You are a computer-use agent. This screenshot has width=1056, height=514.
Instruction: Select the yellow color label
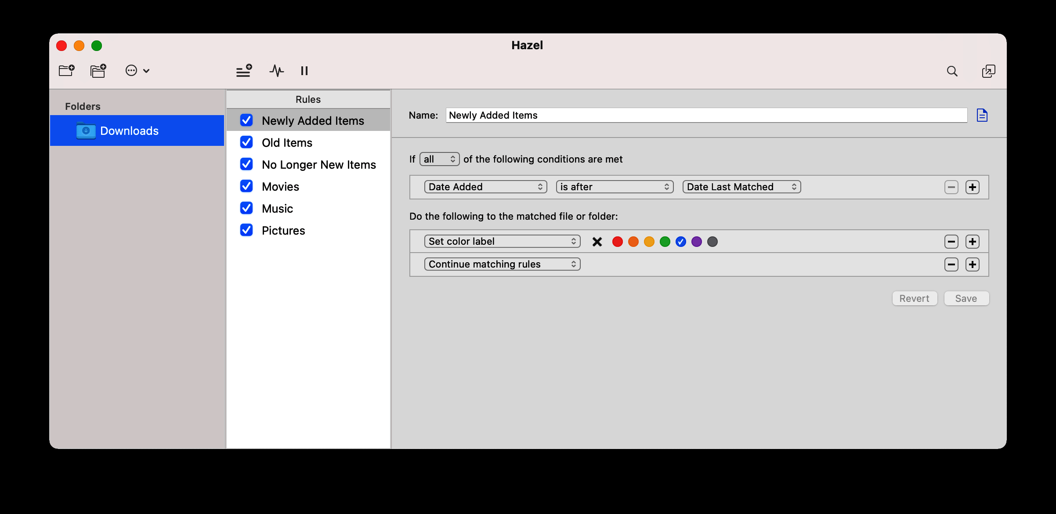pos(649,242)
